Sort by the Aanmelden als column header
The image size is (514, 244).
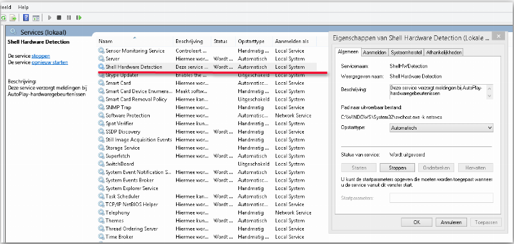295,41
